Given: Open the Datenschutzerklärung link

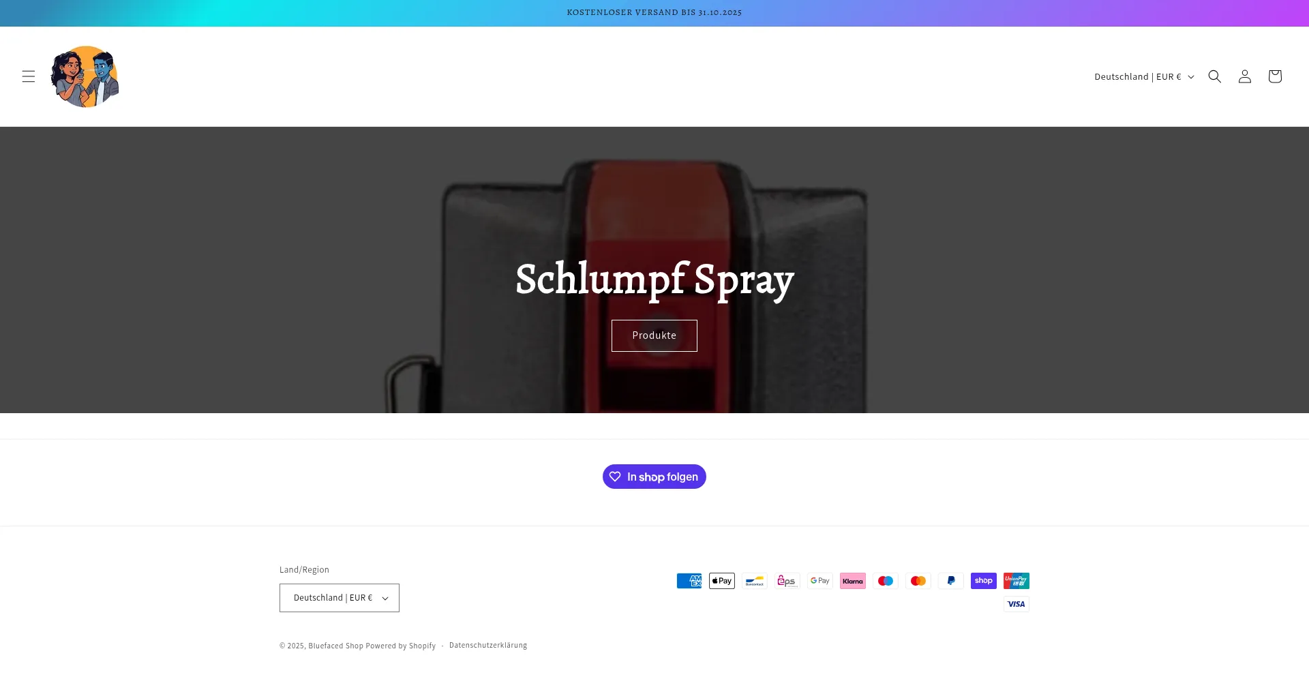Looking at the screenshot, I should click(488, 645).
